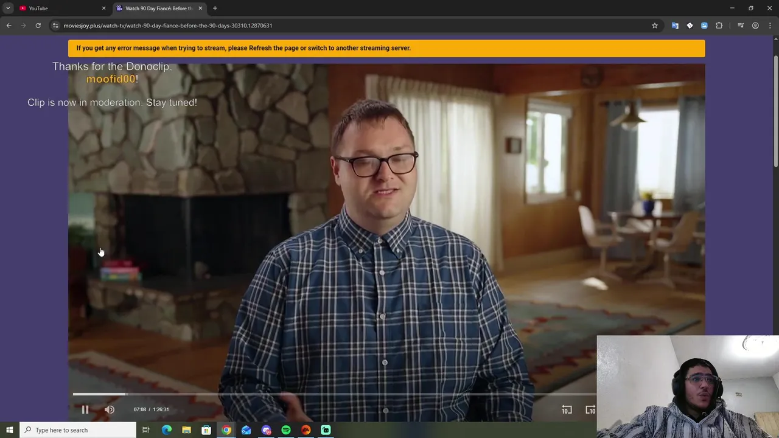Image resolution: width=779 pixels, height=438 pixels.
Task: Select the Watch 90 Day Fiancé tab
Action: [159, 9]
